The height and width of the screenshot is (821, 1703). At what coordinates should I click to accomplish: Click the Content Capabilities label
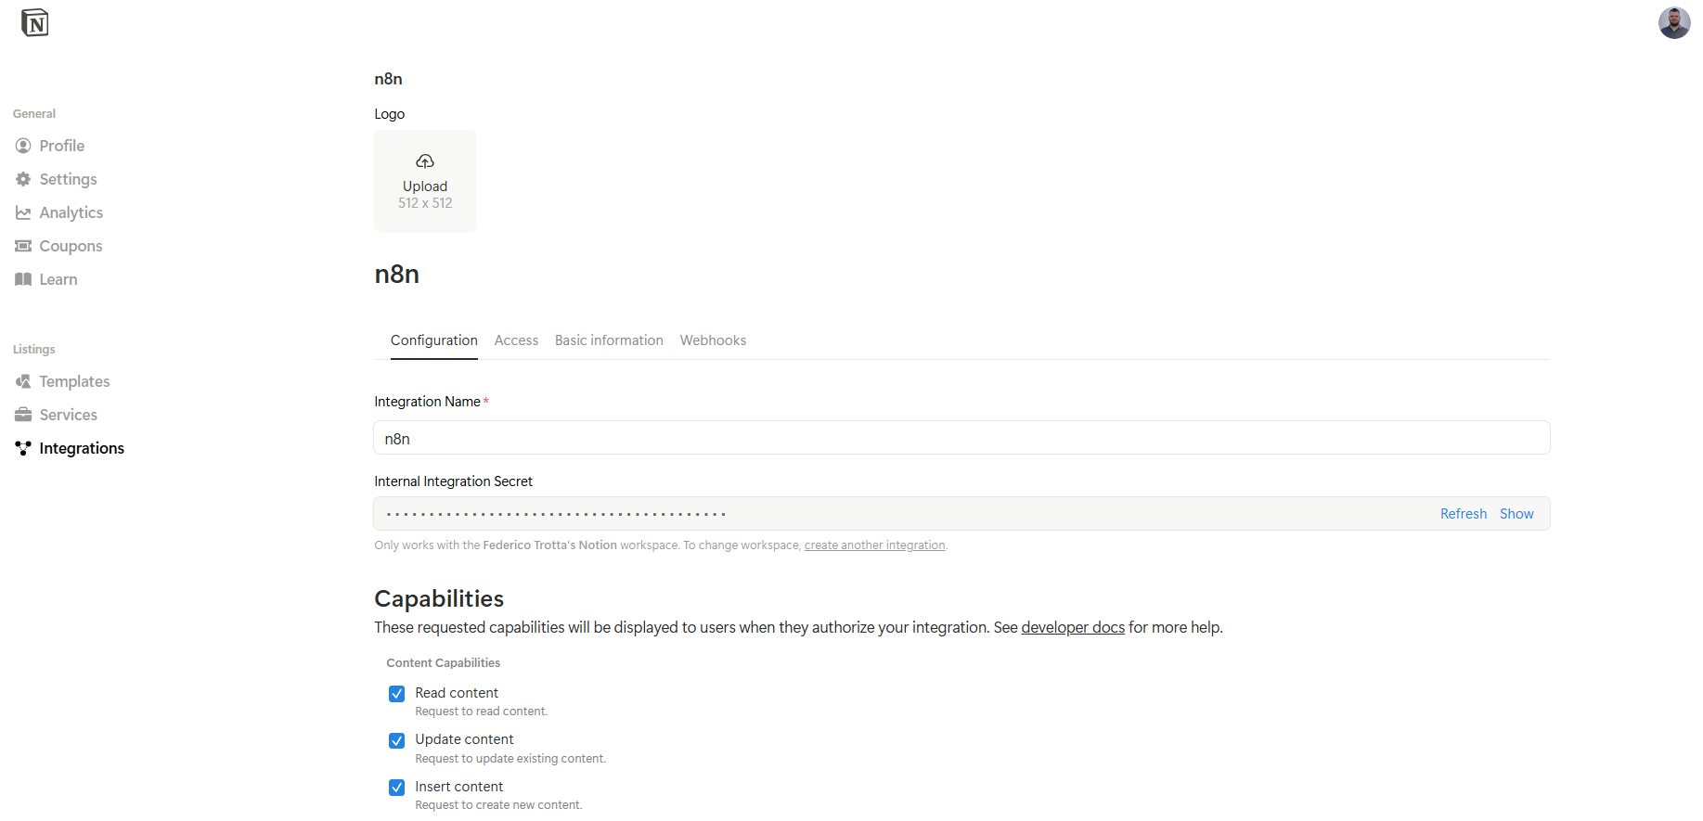pyautogui.click(x=443, y=662)
